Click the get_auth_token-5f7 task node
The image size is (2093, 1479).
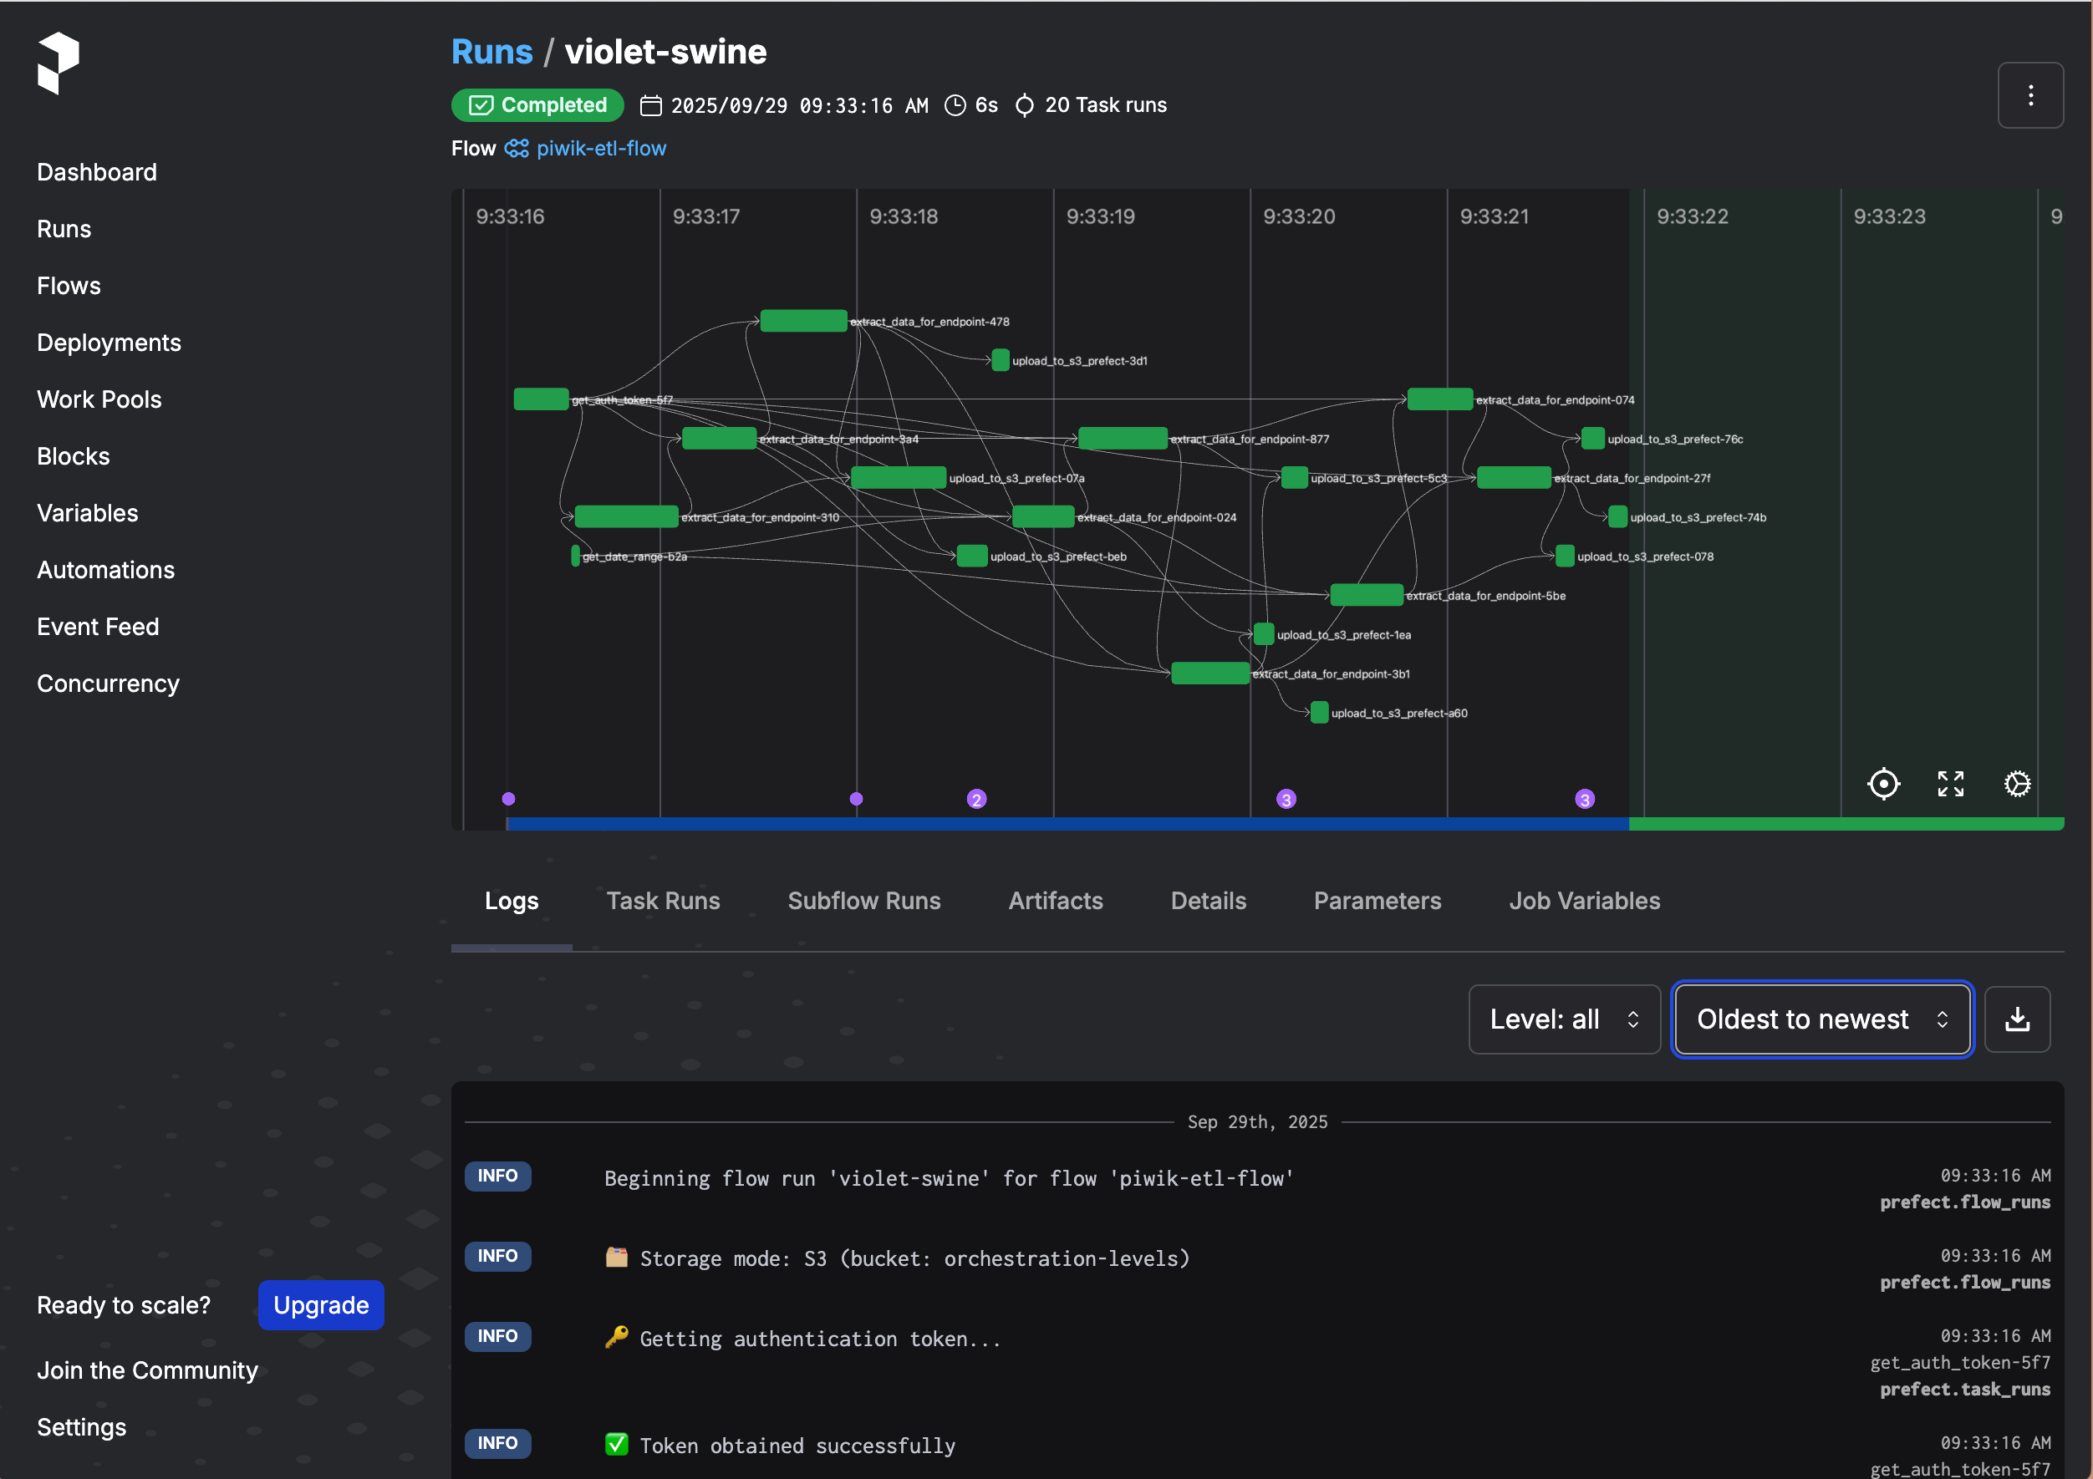[541, 399]
